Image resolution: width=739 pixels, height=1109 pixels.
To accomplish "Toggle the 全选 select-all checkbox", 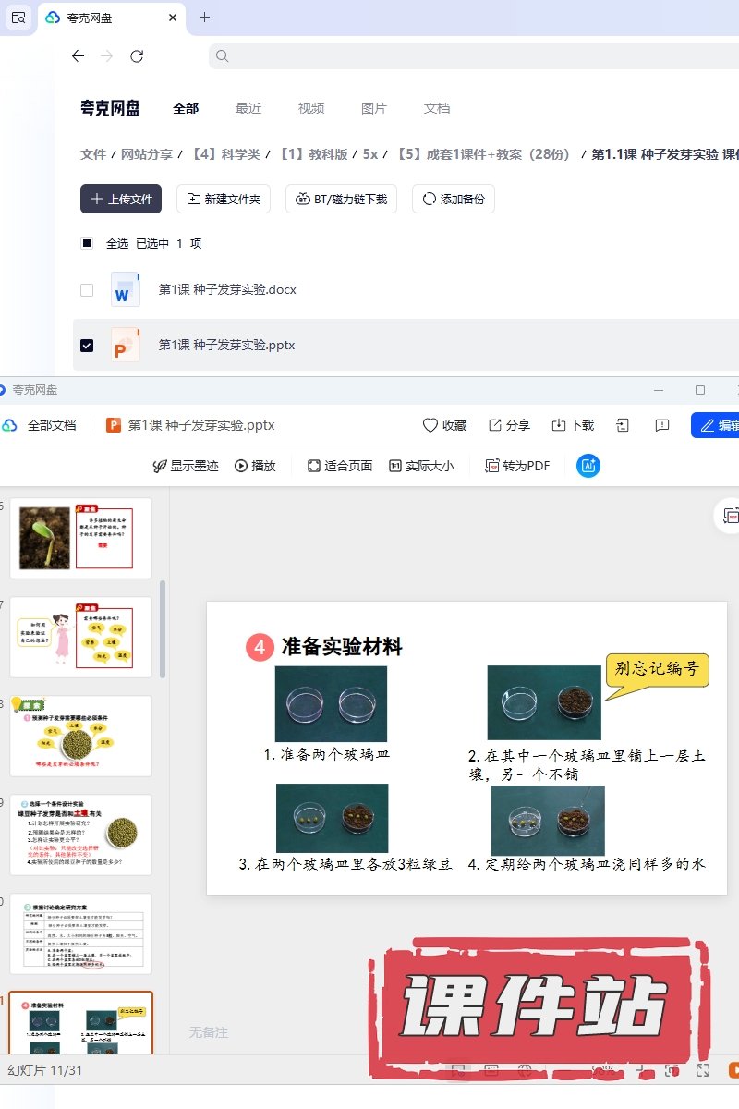I will pos(87,244).
